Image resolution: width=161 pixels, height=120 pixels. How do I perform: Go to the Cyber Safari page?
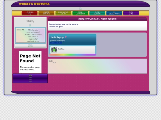(46, 13)
